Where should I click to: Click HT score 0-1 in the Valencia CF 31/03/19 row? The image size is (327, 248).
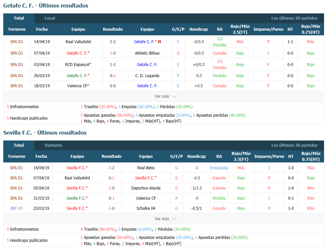pos(291,198)
